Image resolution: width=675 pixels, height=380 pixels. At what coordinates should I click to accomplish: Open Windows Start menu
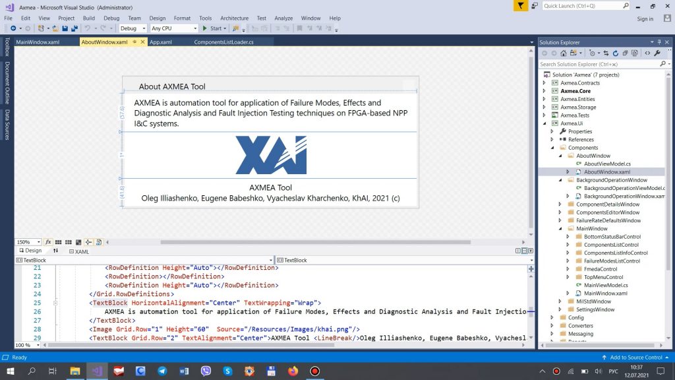[11, 371]
